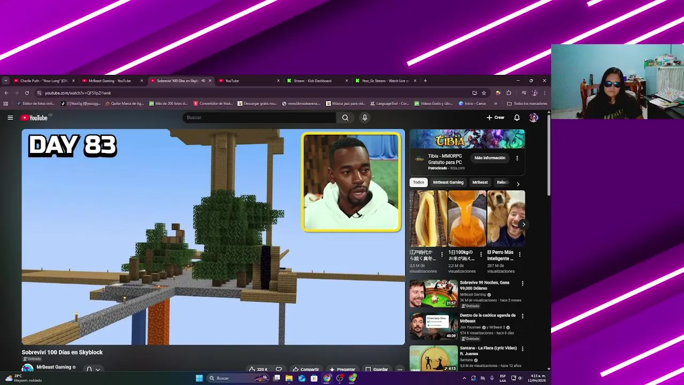Select the Todos filter chip
Viewport: 684px width, 385px height.
coord(418,182)
